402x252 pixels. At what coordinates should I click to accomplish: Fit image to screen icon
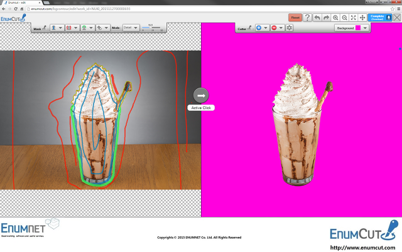354,18
